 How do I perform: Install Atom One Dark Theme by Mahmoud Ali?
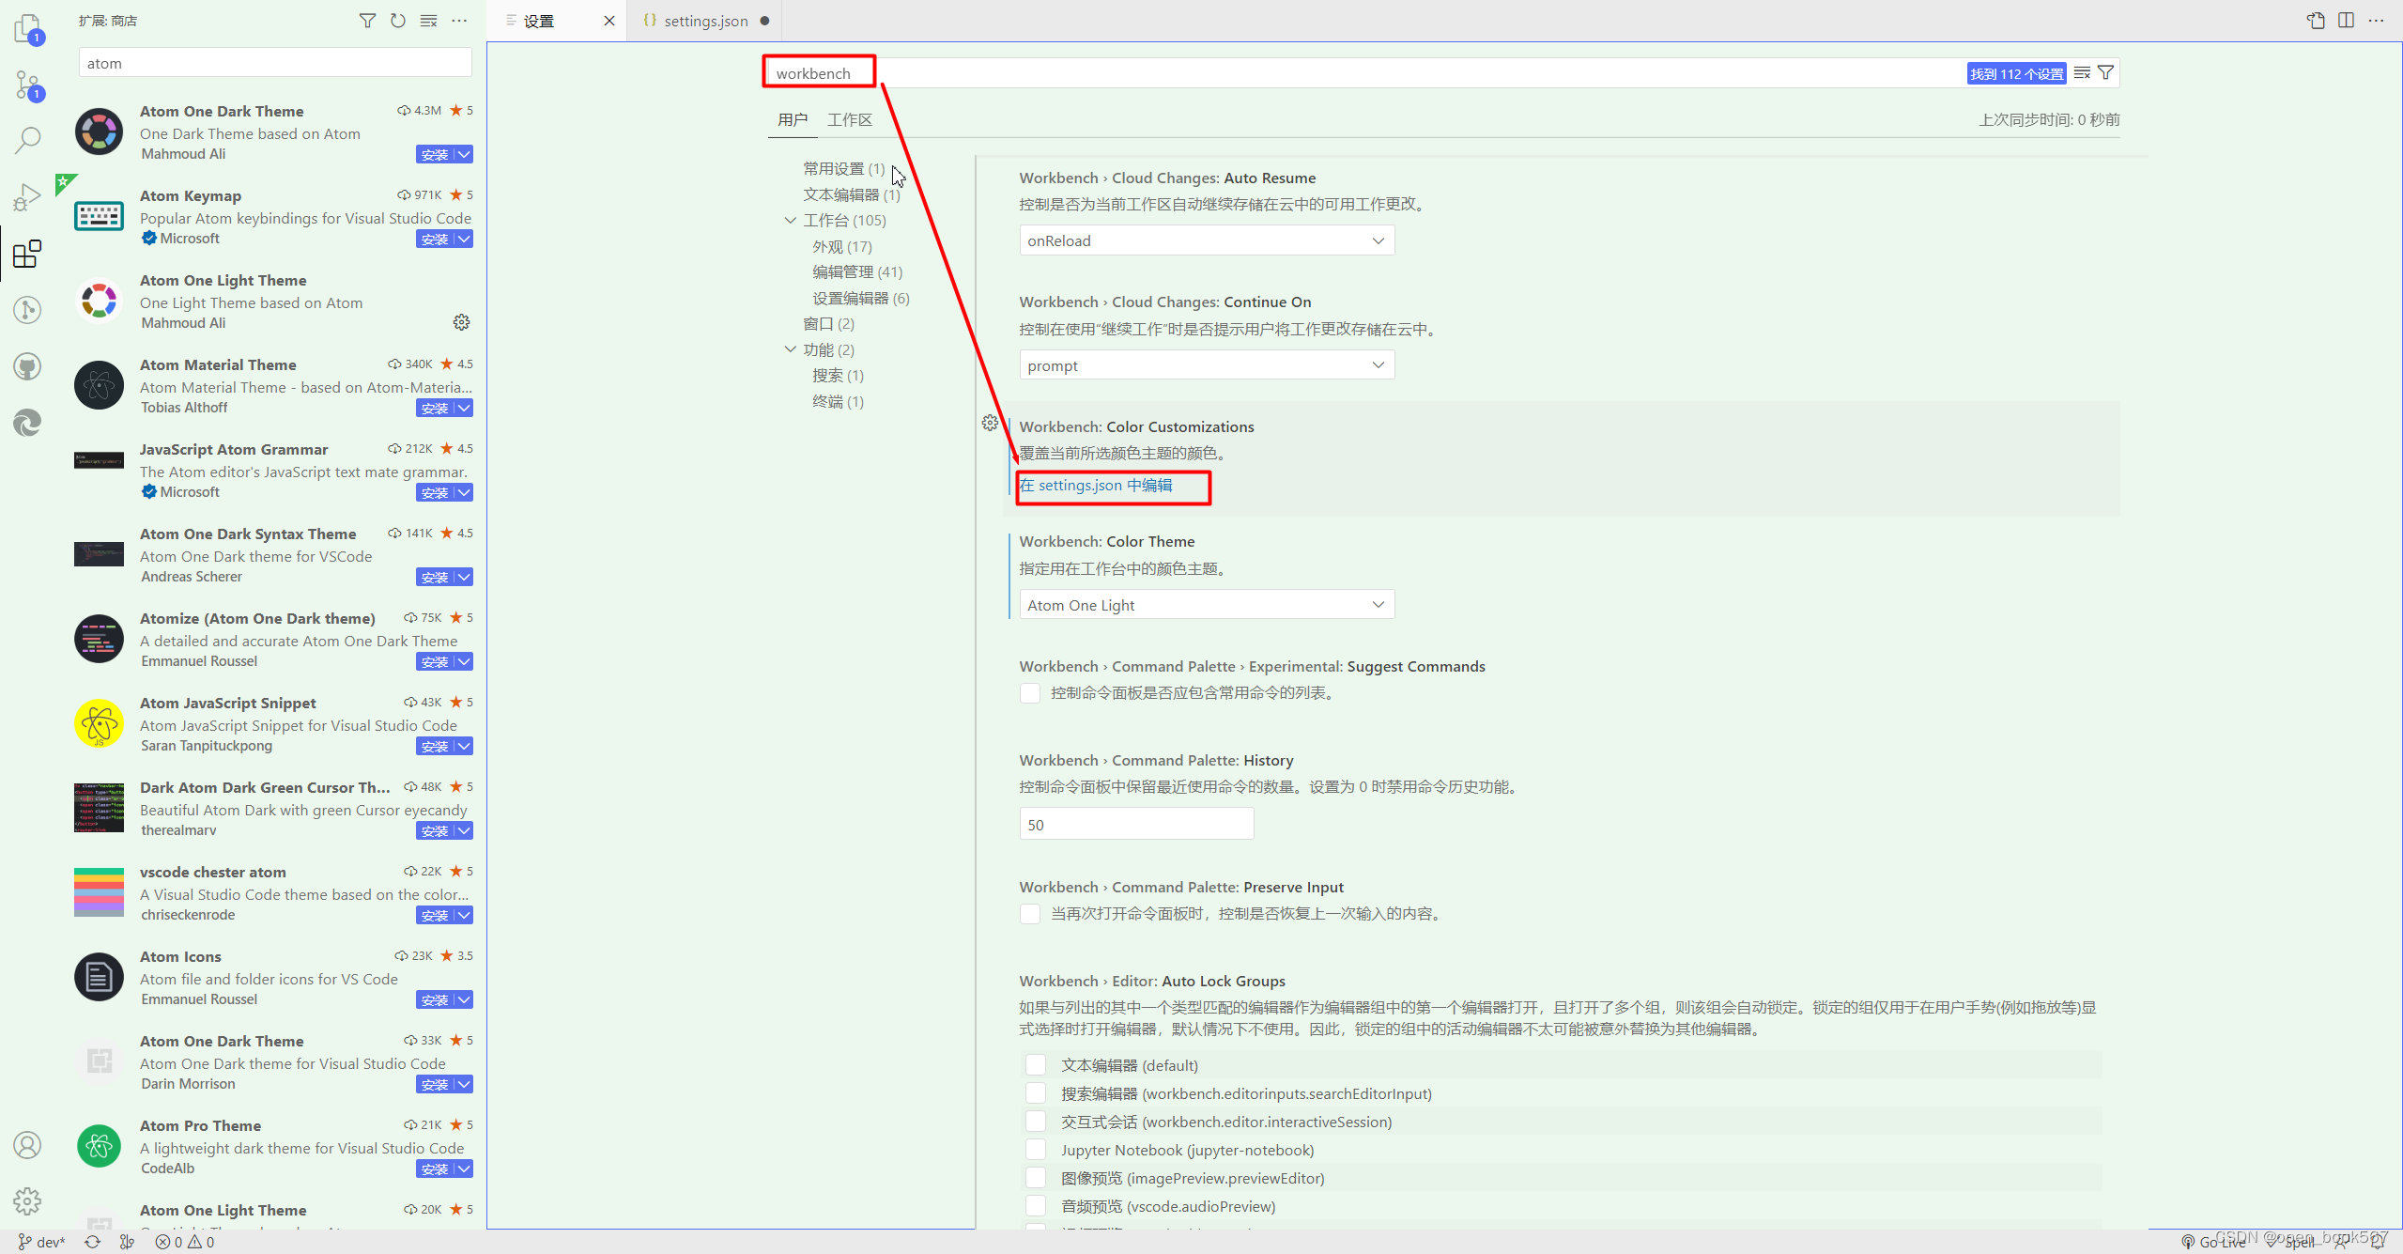435,154
